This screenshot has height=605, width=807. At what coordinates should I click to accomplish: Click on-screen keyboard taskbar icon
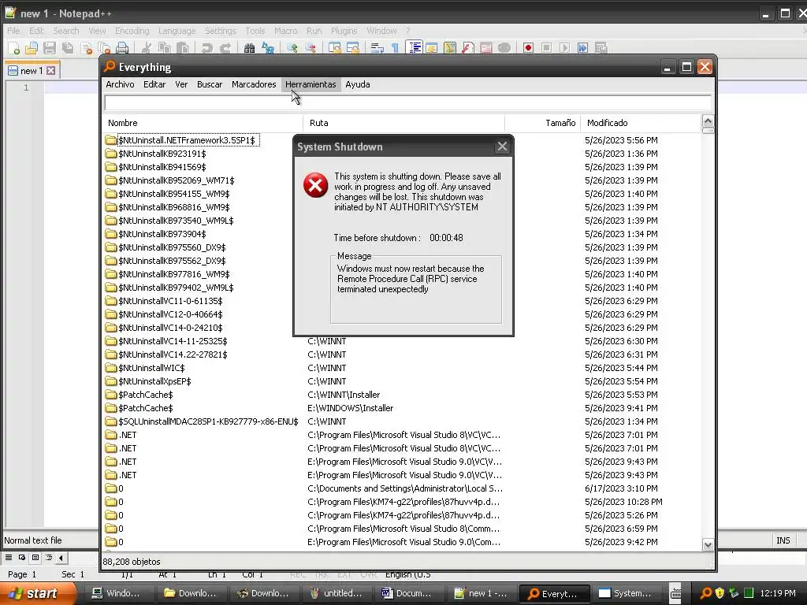coord(675,593)
